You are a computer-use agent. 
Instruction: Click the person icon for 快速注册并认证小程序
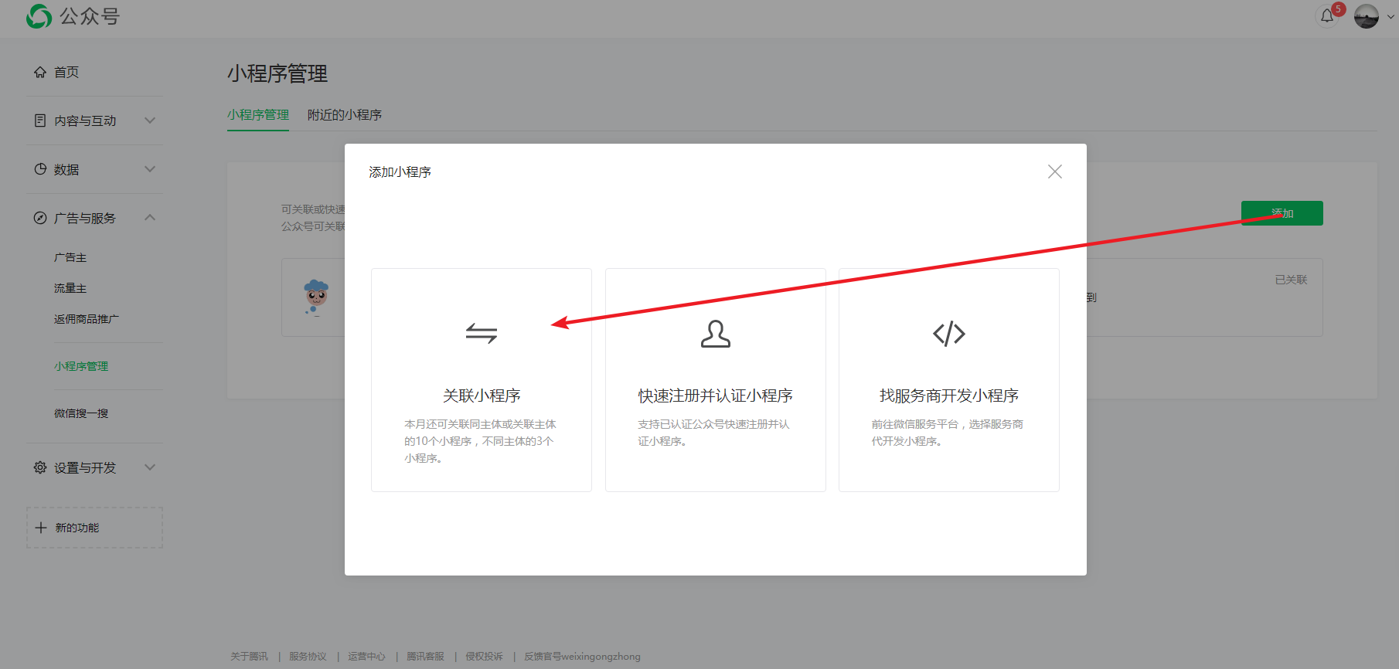click(x=715, y=334)
